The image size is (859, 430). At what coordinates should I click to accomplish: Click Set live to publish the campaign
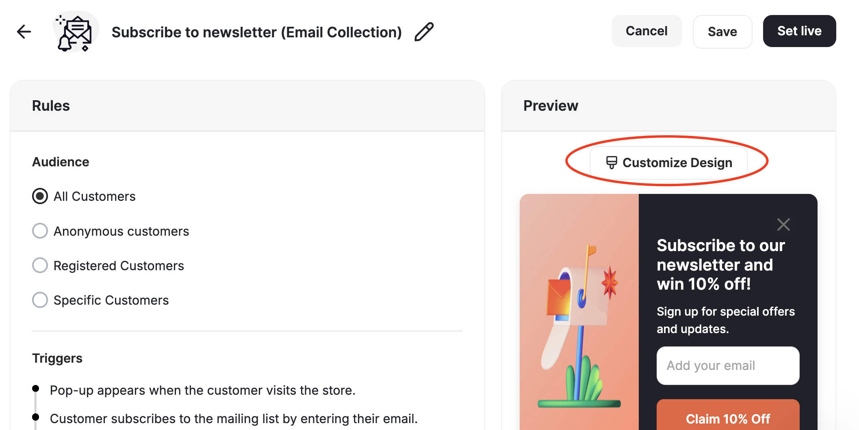pos(799,31)
